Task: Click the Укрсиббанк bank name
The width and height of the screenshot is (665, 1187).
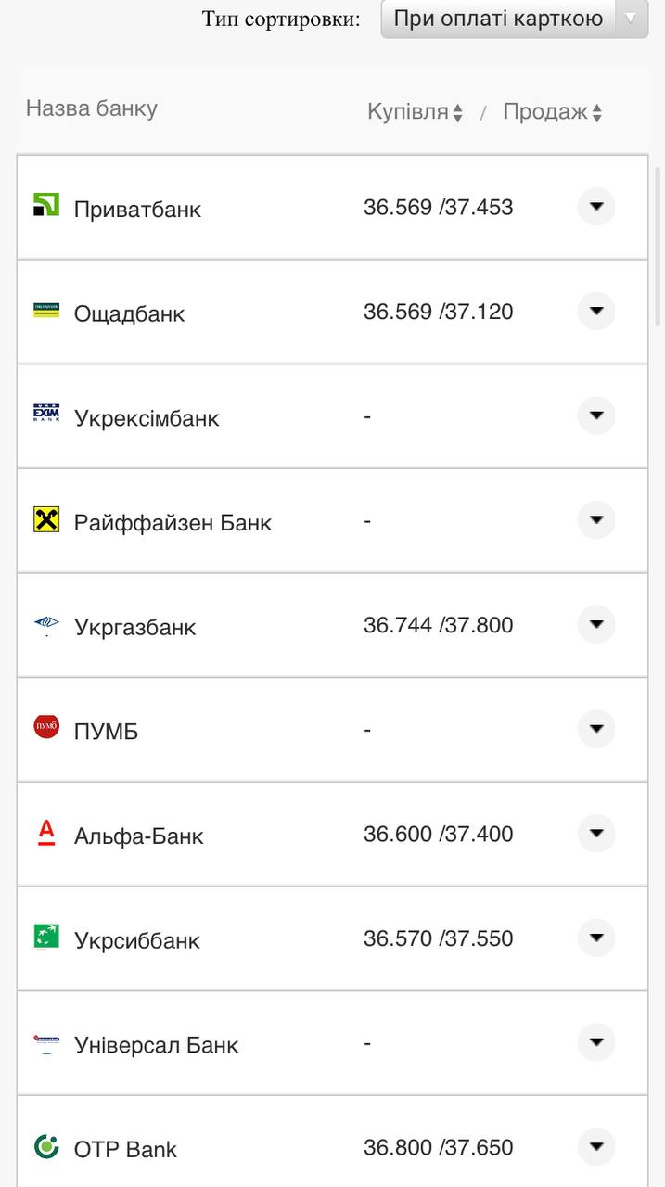Action: pos(137,940)
